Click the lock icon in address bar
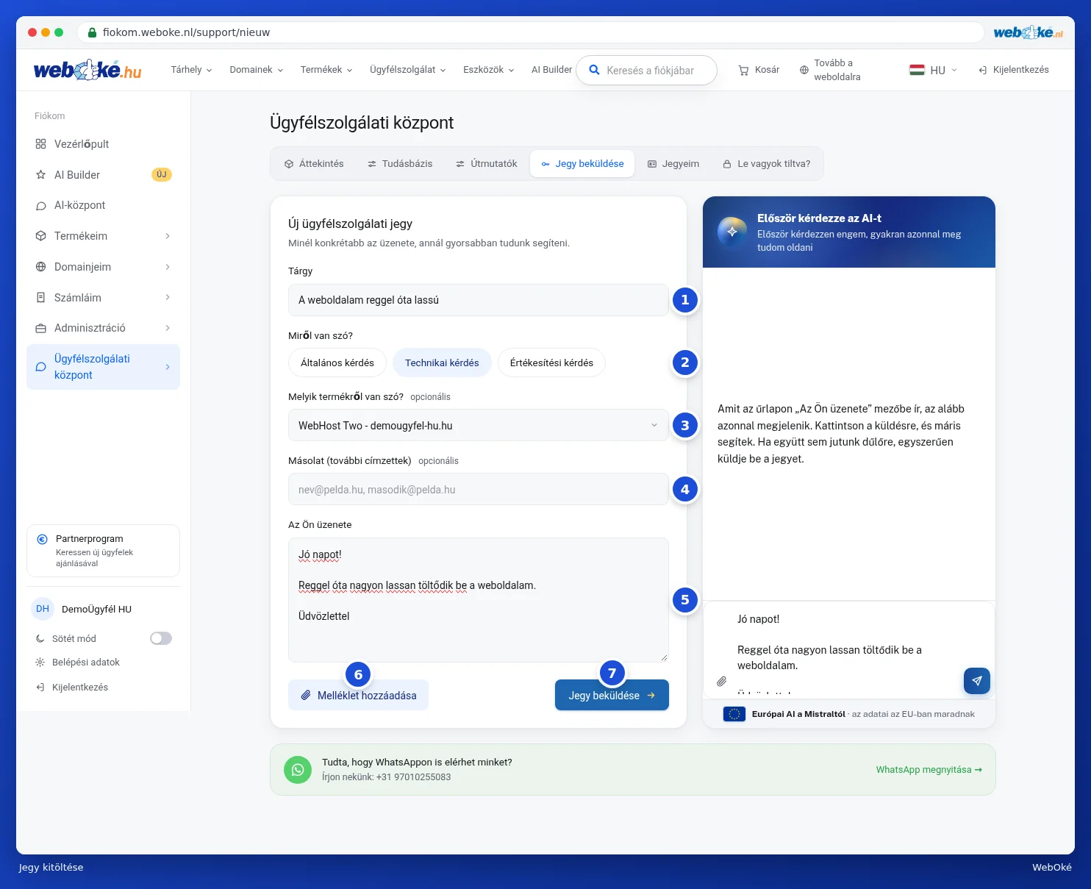1091x889 pixels. click(x=92, y=32)
